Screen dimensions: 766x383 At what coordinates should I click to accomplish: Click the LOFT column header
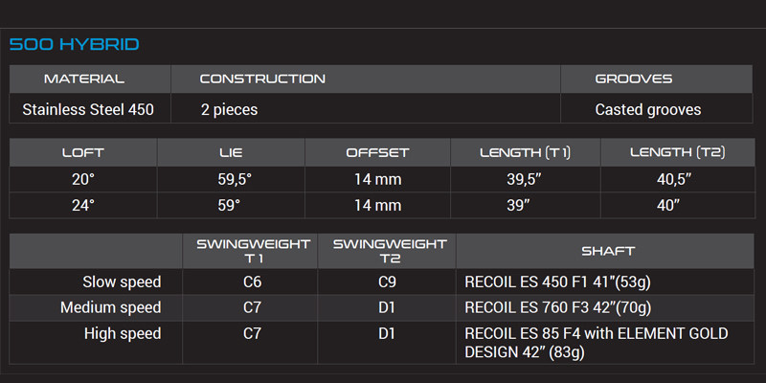(82, 152)
